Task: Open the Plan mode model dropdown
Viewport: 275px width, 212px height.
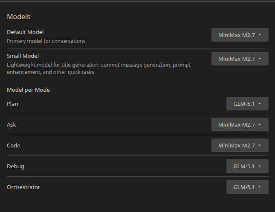Action: point(247,104)
